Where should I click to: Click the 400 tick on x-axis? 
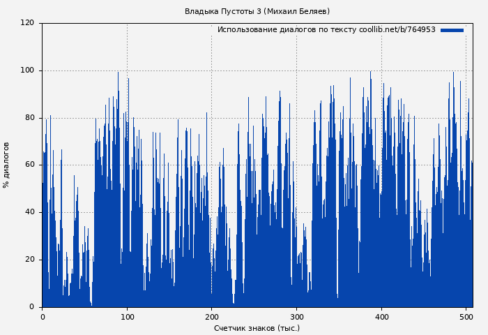(x=381, y=317)
